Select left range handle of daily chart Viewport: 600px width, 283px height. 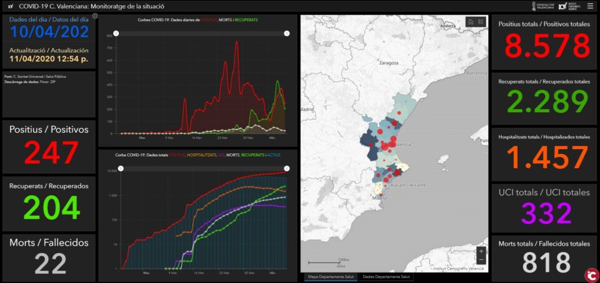[x=116, y=34]
